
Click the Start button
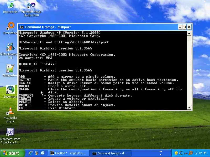(x=12, y=153)
